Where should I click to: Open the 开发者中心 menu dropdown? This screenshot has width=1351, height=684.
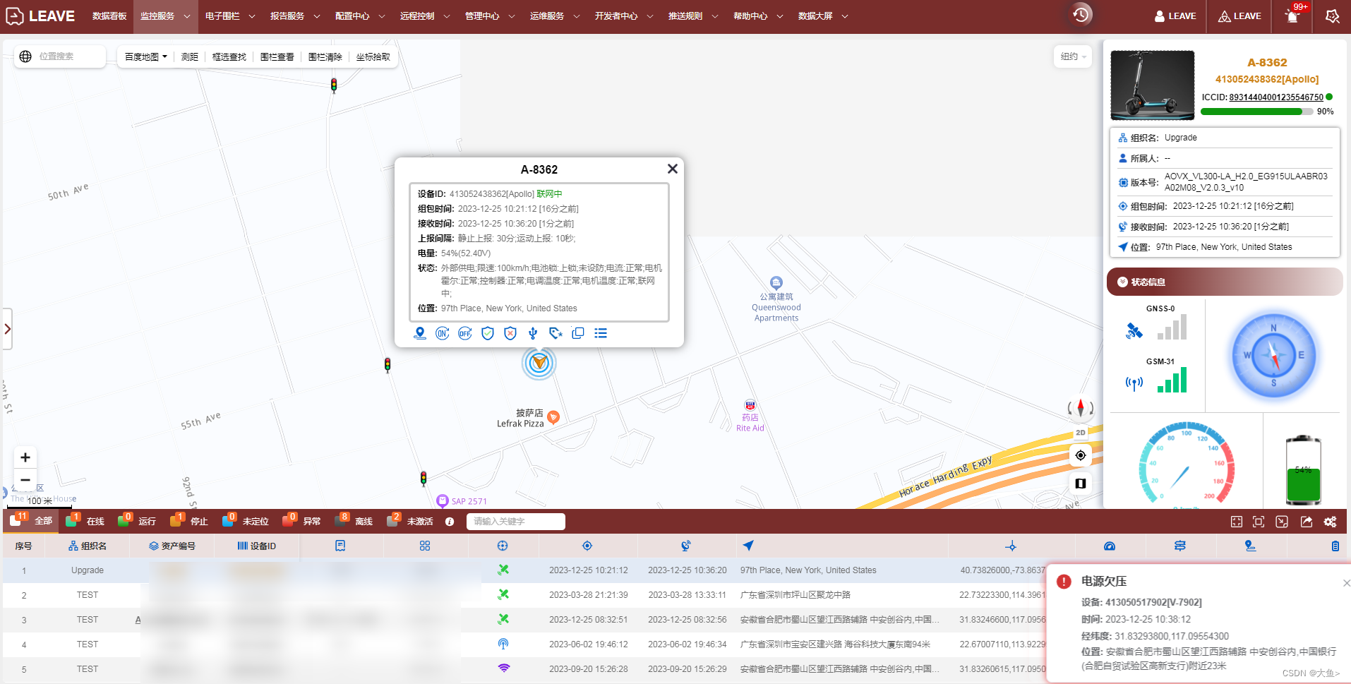click(x=624, y=16)
